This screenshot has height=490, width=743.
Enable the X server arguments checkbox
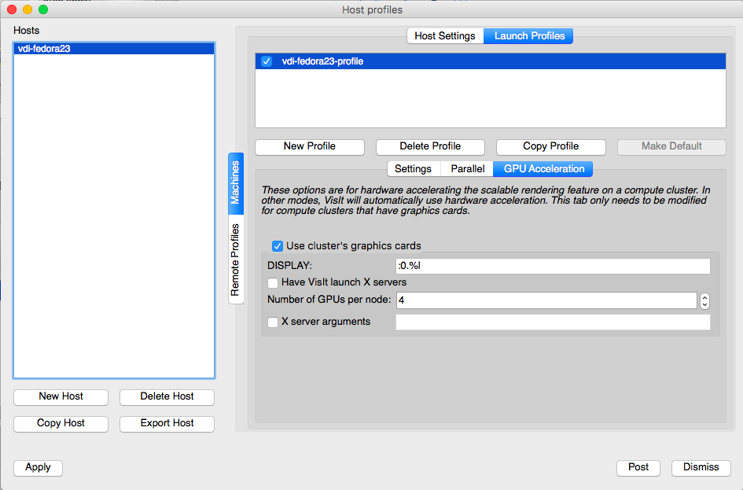coord(273,322)
